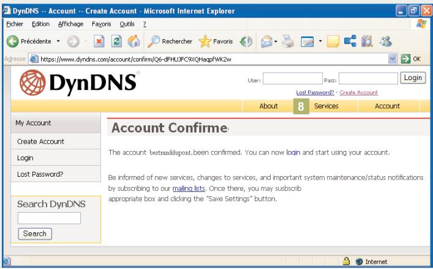Expand the mail icon dropdown arrow

click(x=276, y=42)
